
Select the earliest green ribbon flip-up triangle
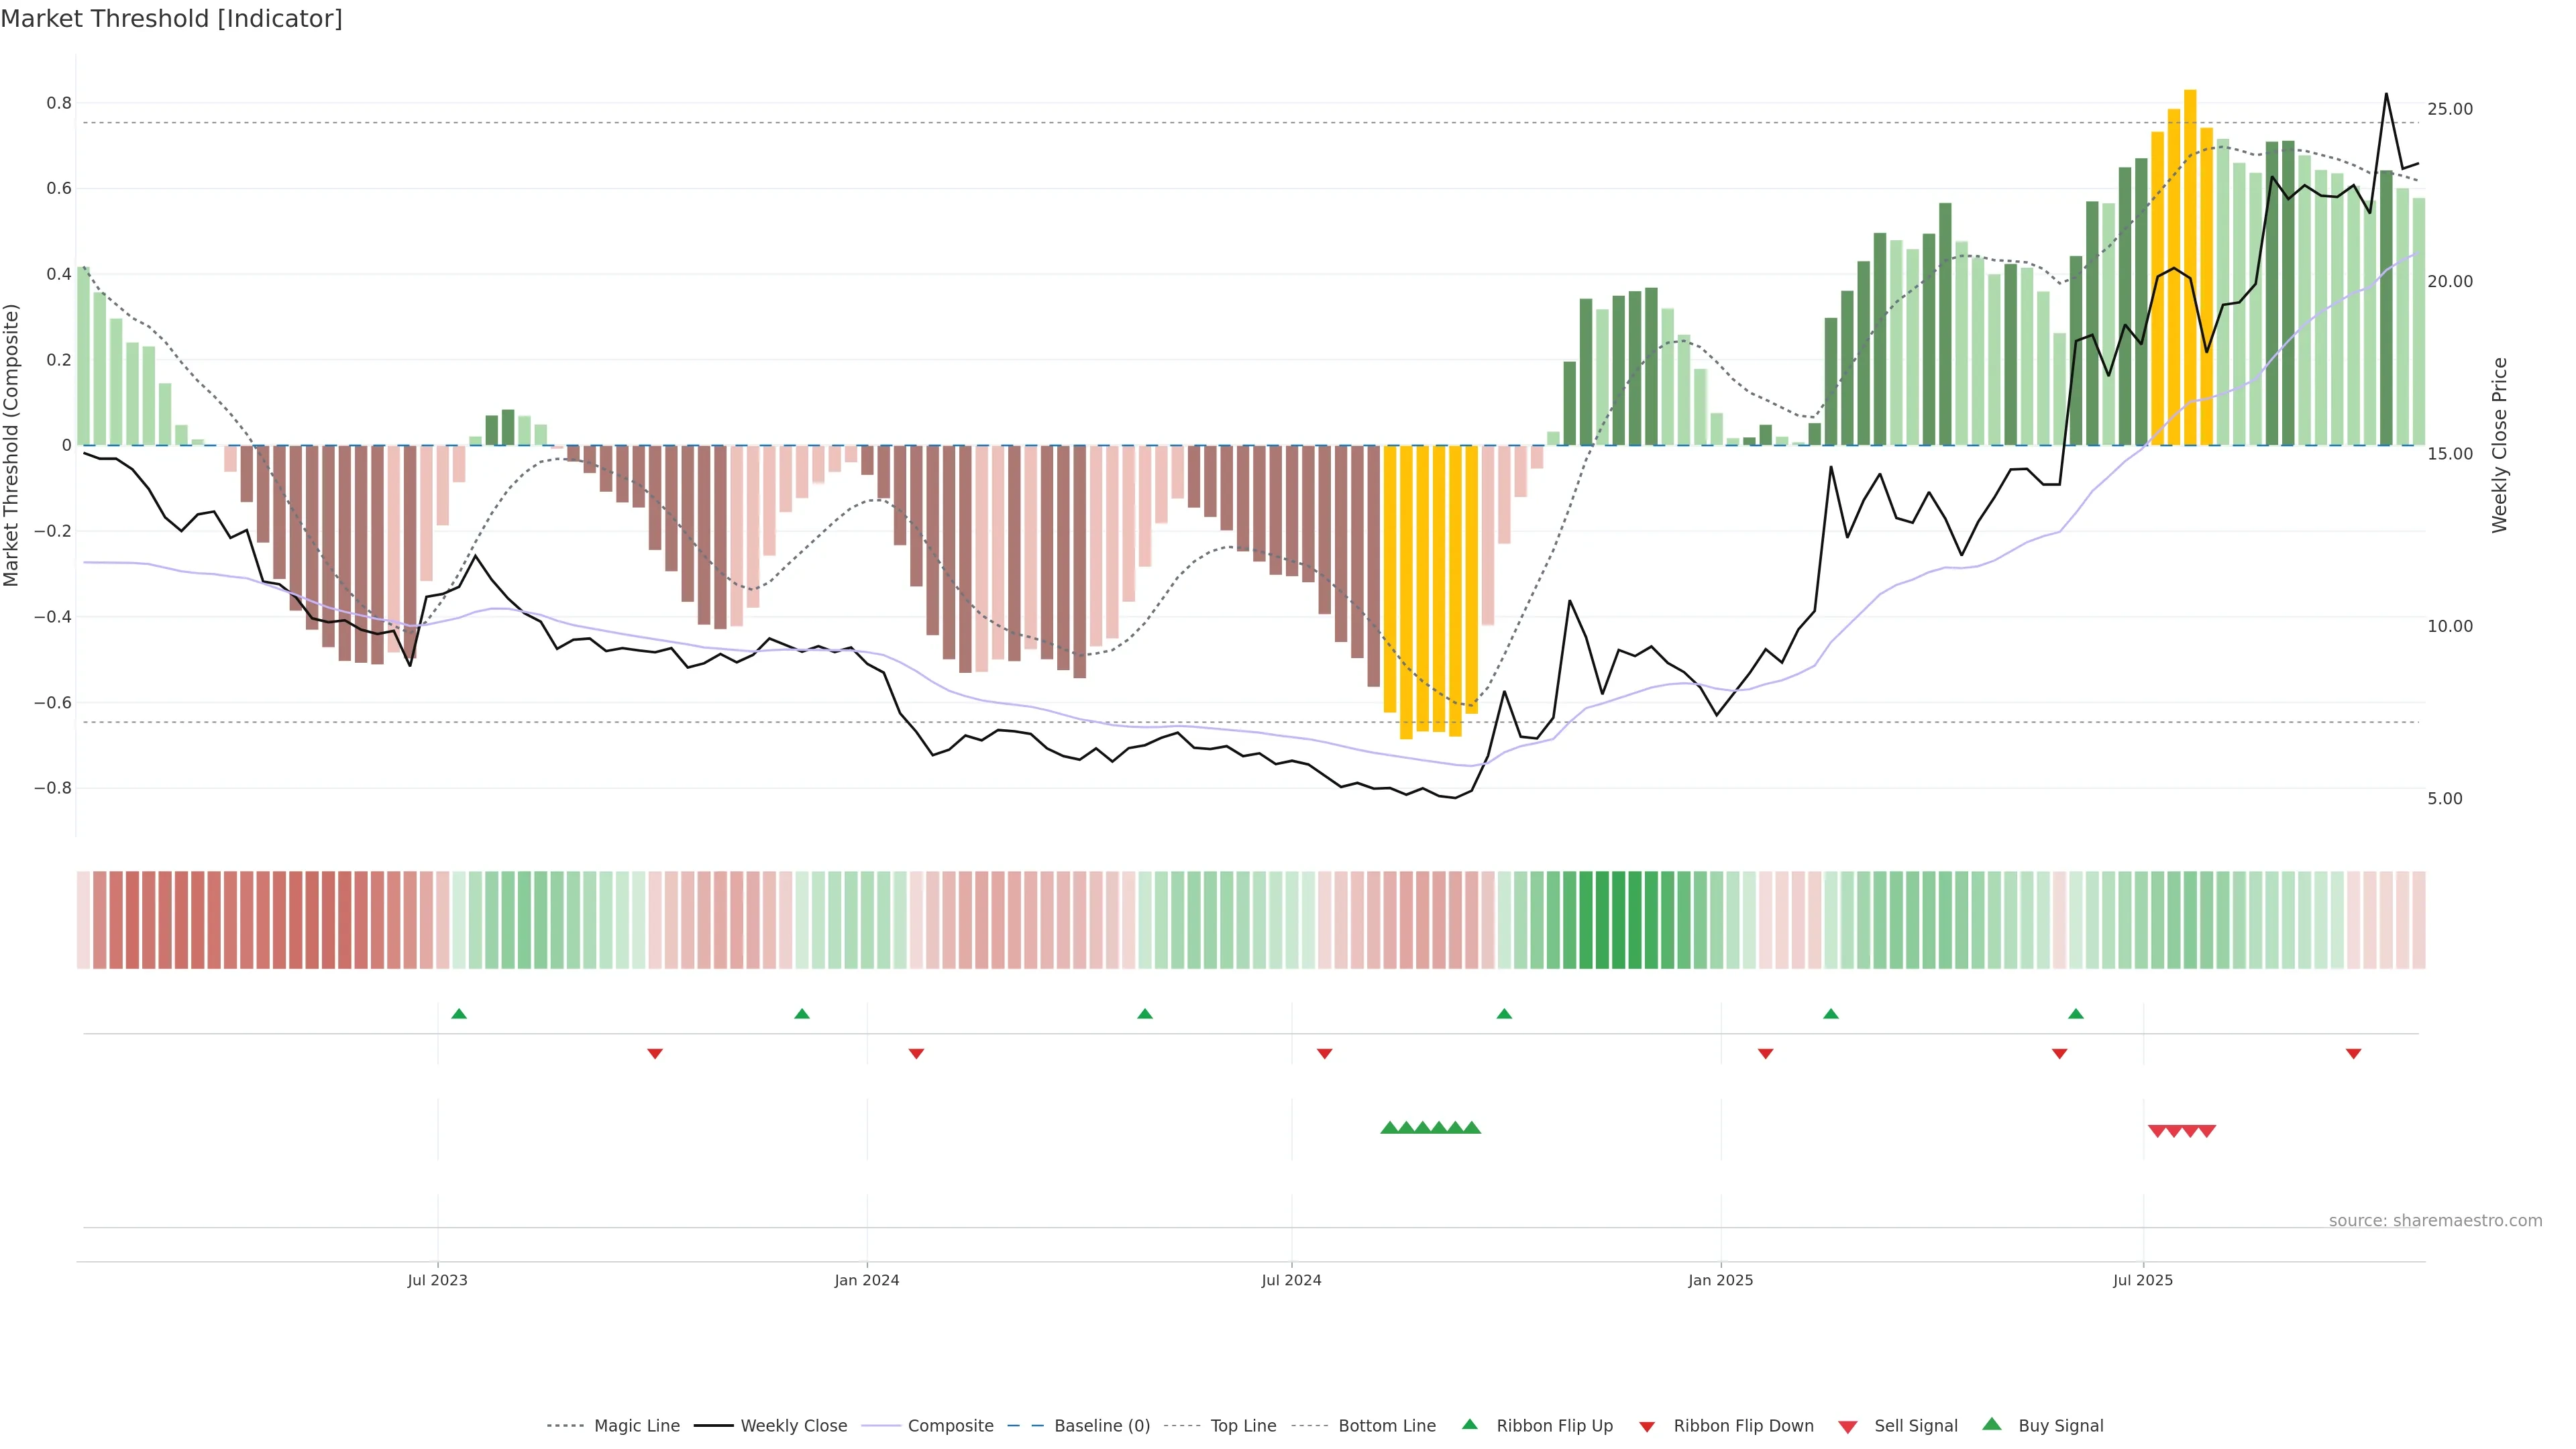tap(459, 1014)
